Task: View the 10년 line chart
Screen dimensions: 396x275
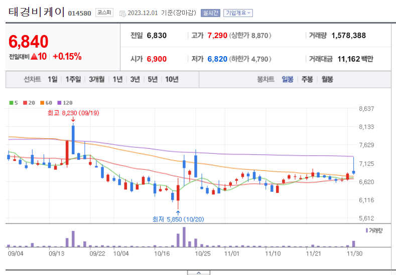Action: (172, 80)
